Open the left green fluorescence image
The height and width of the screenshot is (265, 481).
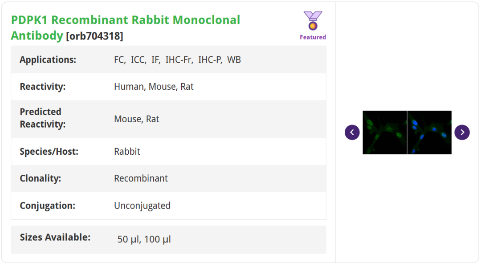[385, 132]
